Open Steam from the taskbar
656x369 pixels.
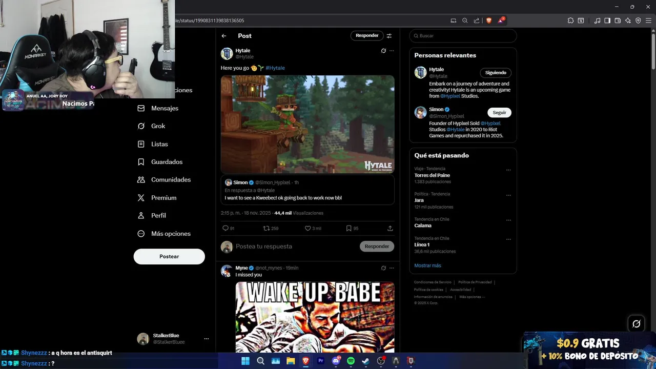[365, 361]
